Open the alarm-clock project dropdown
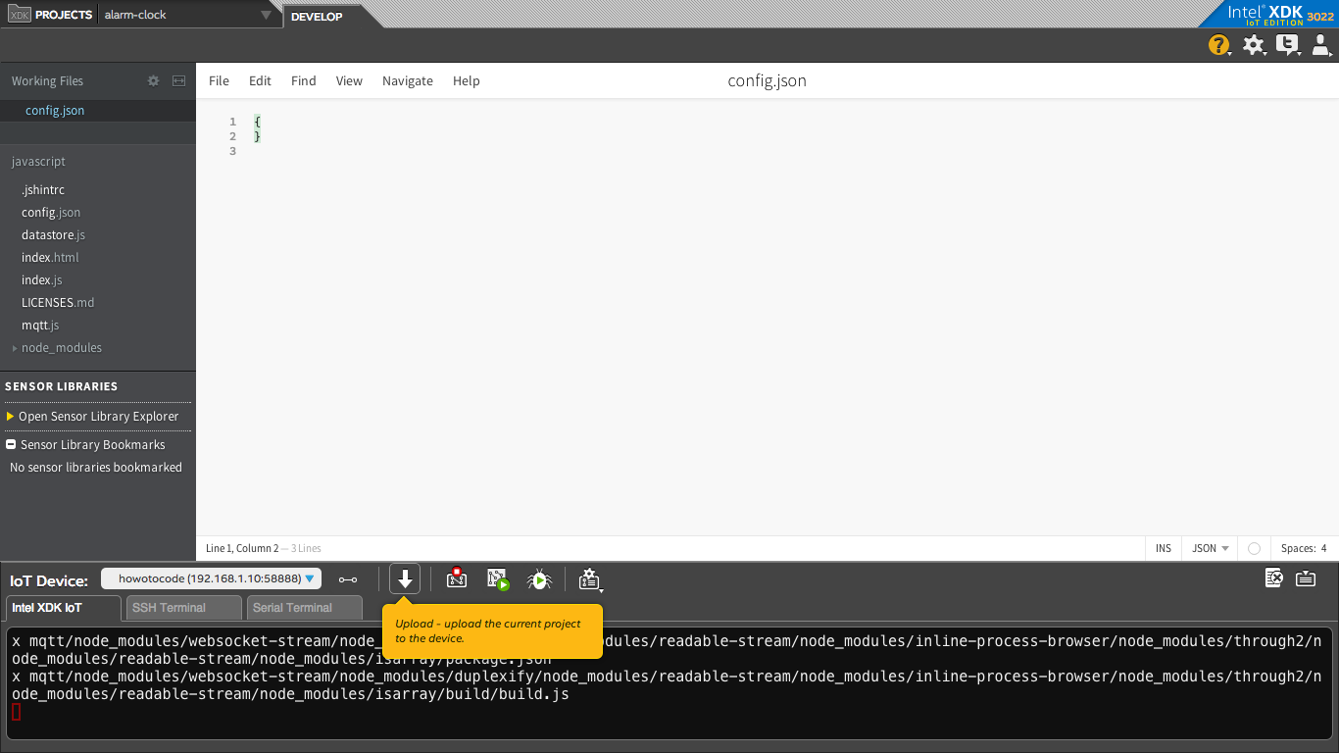This screenshot has width=1339, height=753. pyautogui.click(x=188, y=15)
